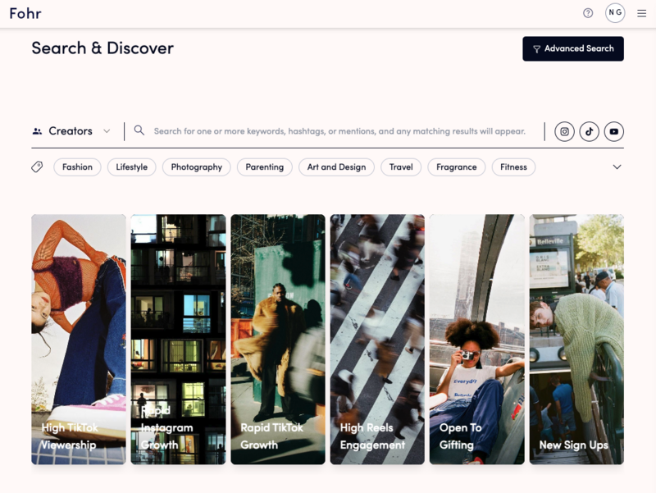Click the tag icon beside categories
The width and height of the screenshot is (656, 493).
coord(37,167)
